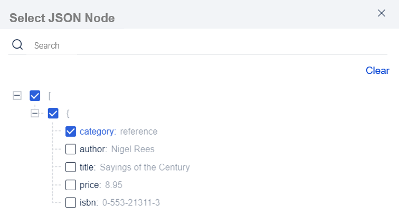Select the isbn checkbox

pos(71,203)
